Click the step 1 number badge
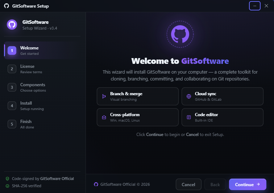Image resolution: width=274 pixels, height=193 pixels. pos(12,51)
